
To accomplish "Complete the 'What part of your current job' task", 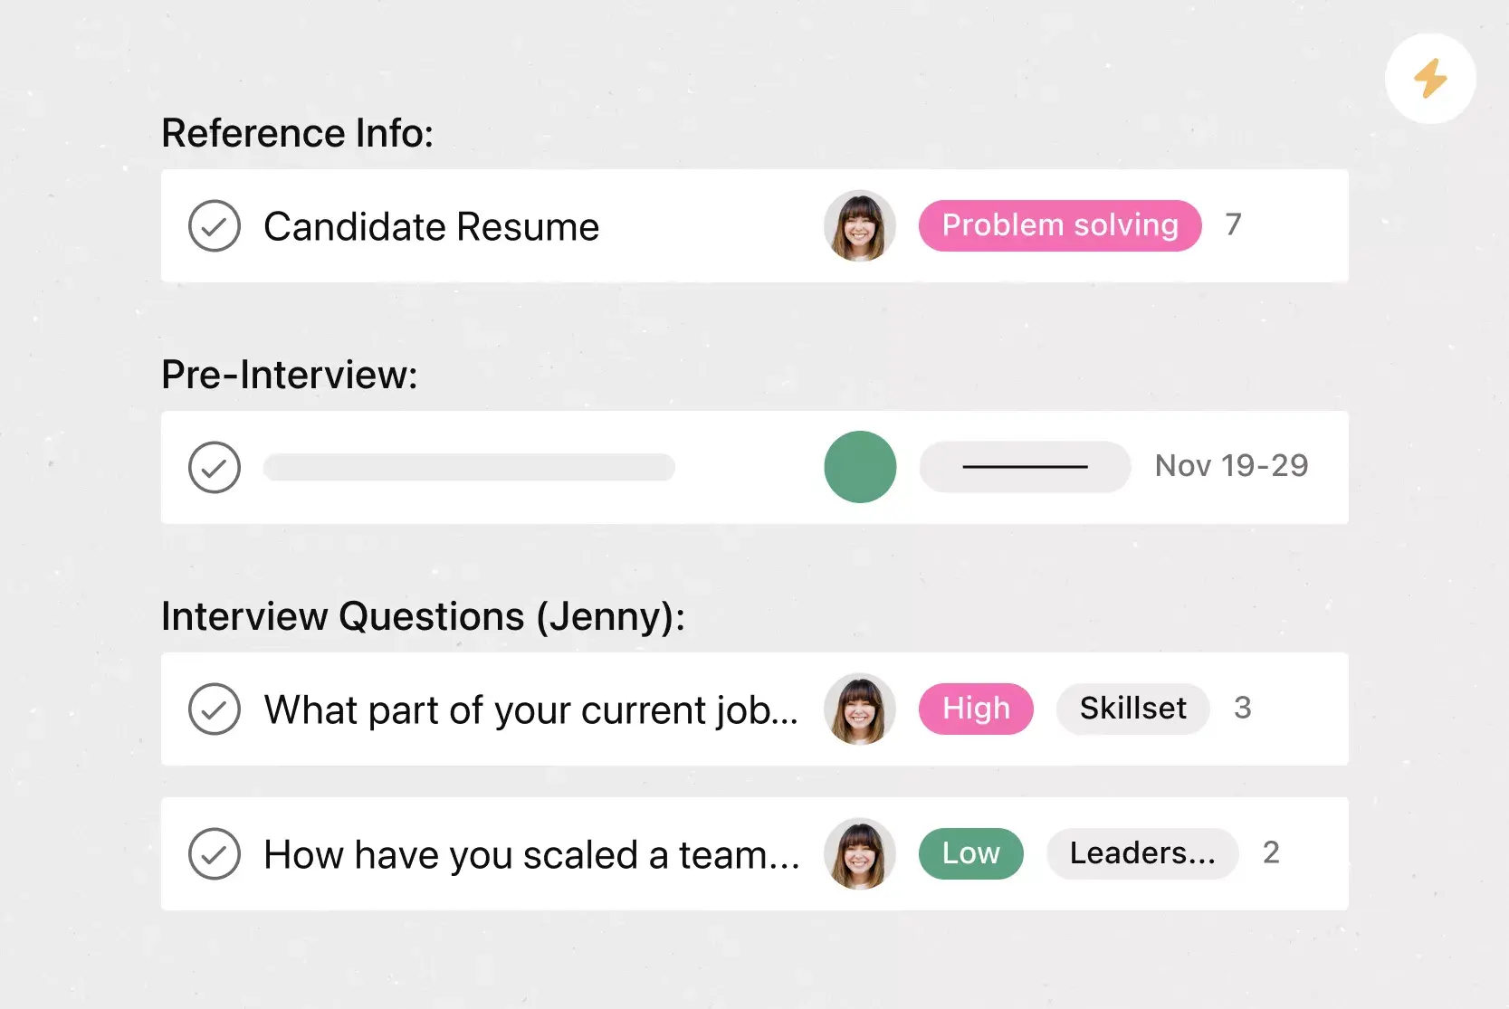I will tap(215, 709).
